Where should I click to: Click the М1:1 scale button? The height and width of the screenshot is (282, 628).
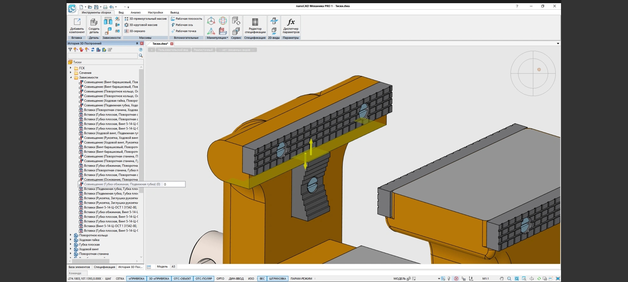point(486,279)
